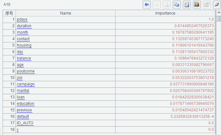Viewport: 221px width, 135px height.
Task: Select the value 0.01540542421474737
Action: click(193, 110)
